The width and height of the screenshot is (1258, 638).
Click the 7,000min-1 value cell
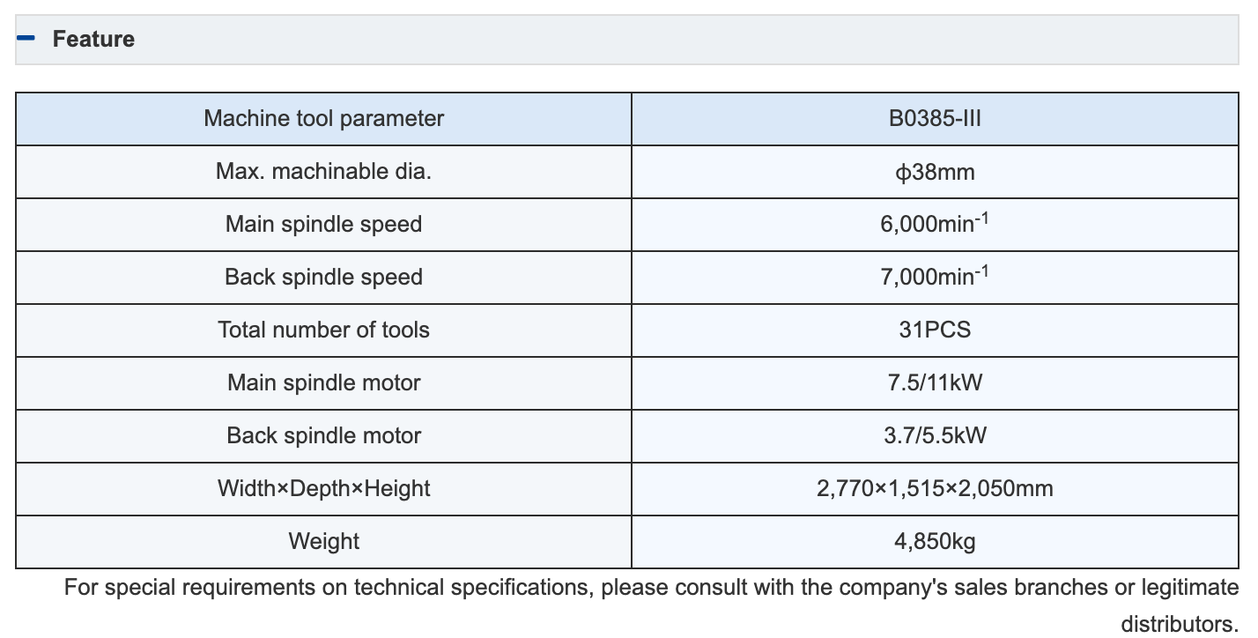point(935,278)
